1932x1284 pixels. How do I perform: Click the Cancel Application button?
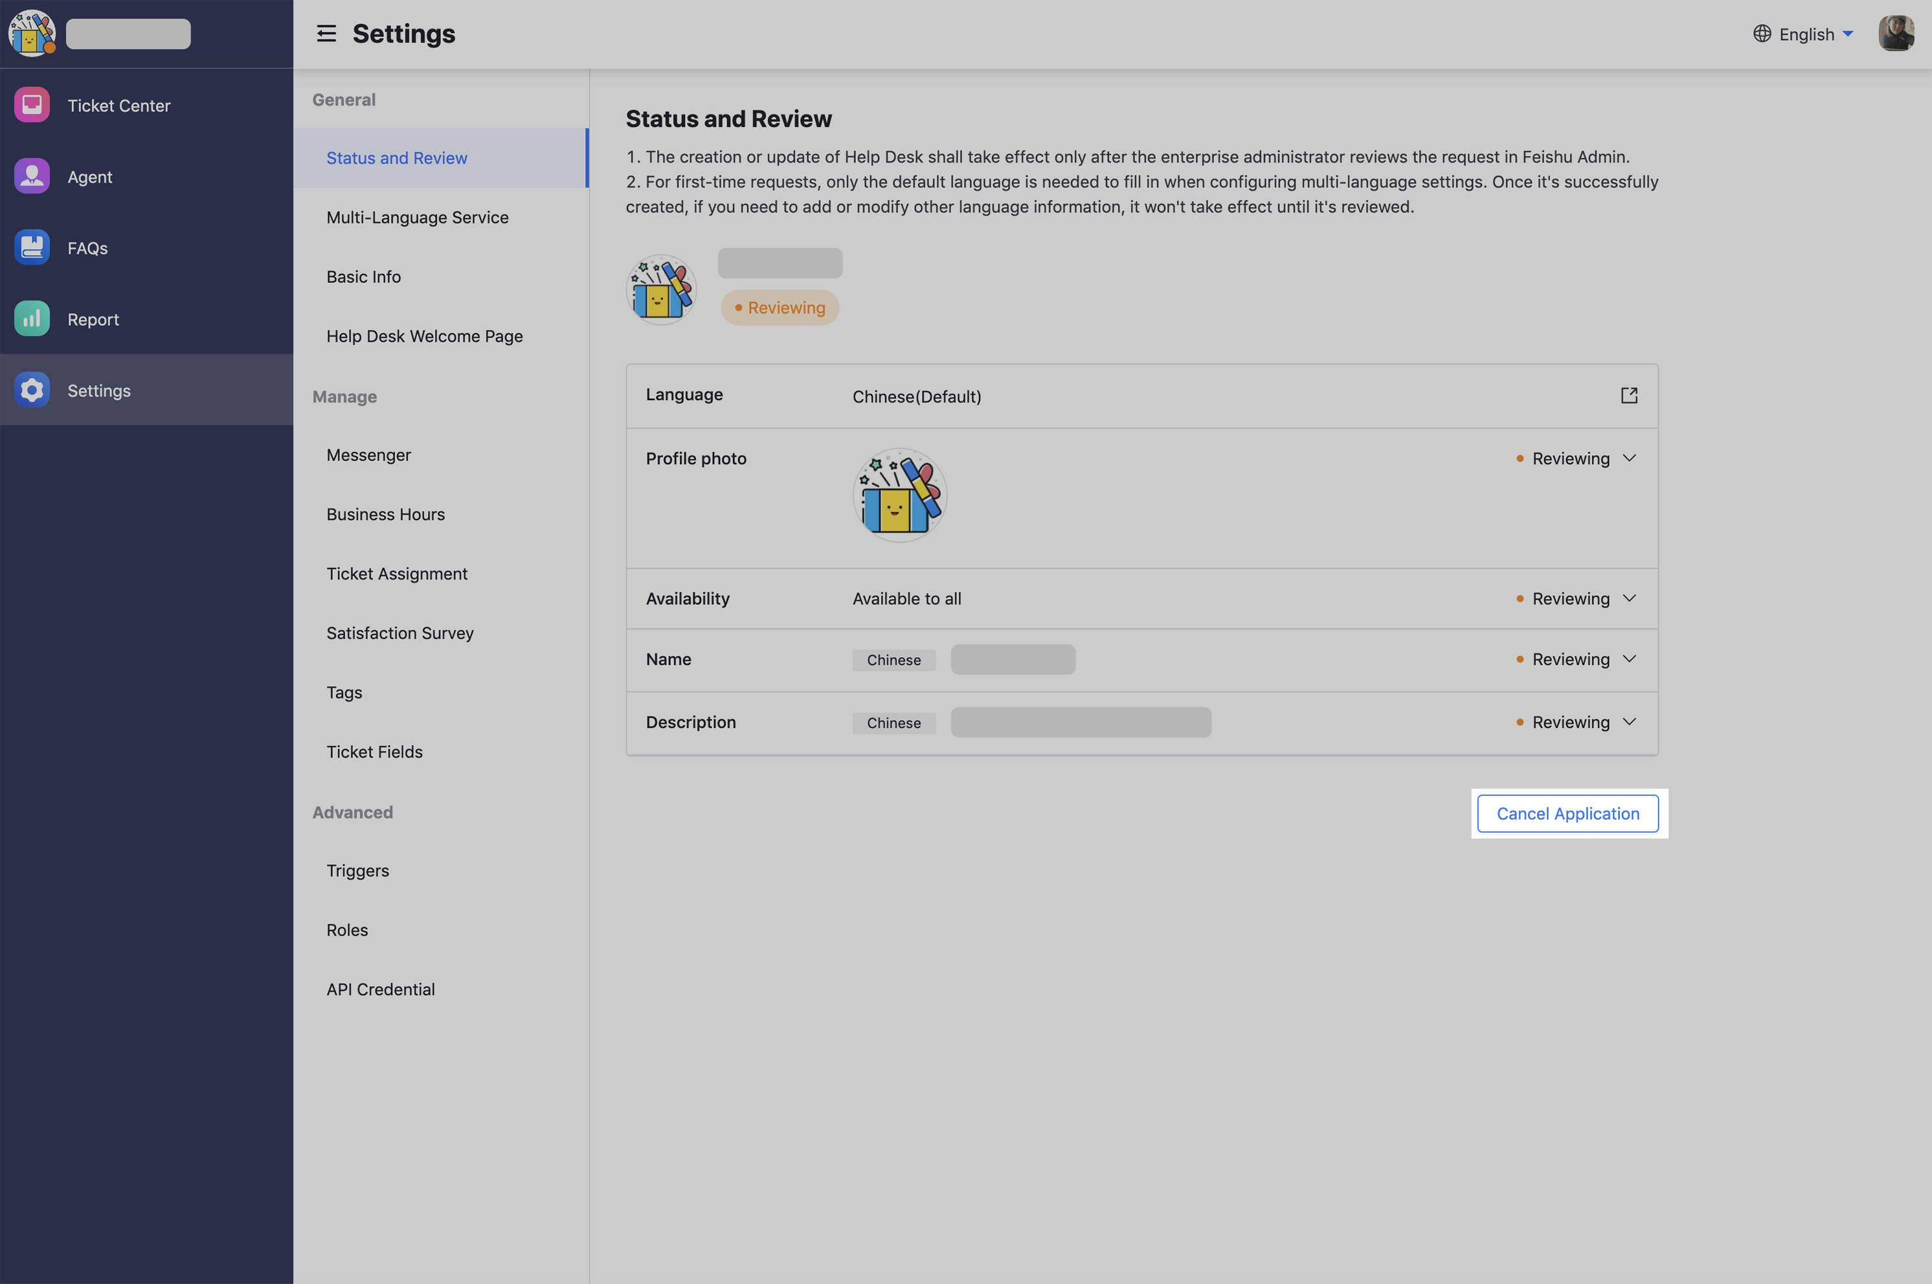[1567, 813]
